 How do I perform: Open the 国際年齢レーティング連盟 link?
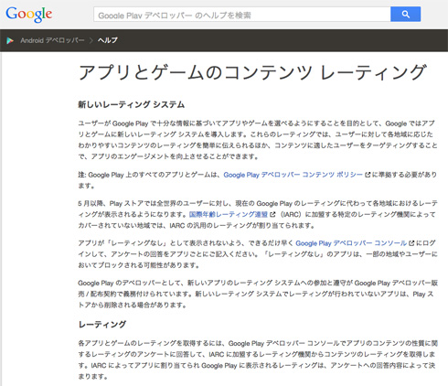(x=229, y=214)
